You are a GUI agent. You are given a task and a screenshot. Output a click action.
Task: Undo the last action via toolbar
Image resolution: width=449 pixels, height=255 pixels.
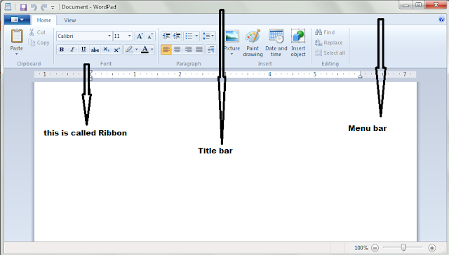click(x=34, y=7)
